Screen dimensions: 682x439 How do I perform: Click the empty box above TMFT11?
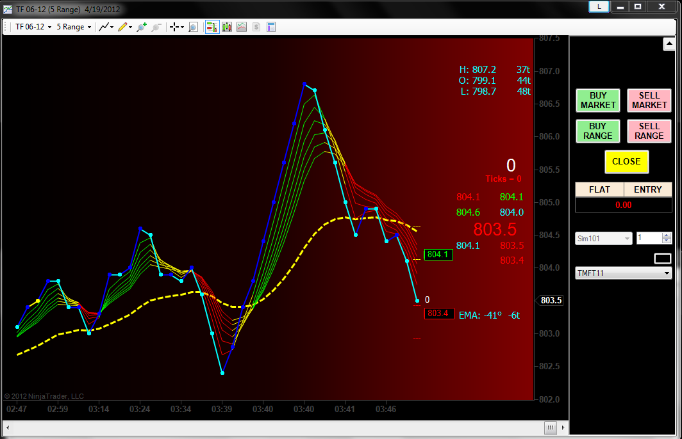[662, 259]
